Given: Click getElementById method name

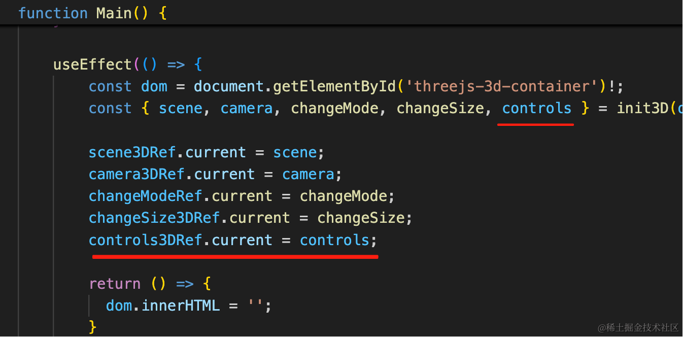Looking at the screenshot, I should pyautogui.click(x=334, y=86).
